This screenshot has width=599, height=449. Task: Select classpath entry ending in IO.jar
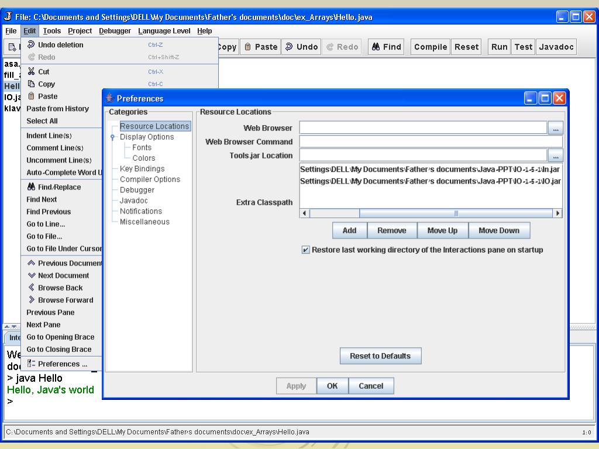point(431,181)
